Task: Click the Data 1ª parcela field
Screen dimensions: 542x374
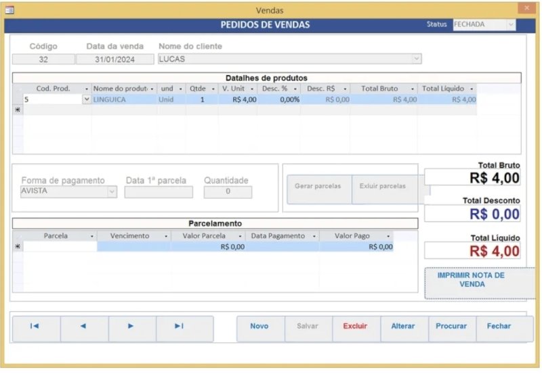Action: coord(159,192)
